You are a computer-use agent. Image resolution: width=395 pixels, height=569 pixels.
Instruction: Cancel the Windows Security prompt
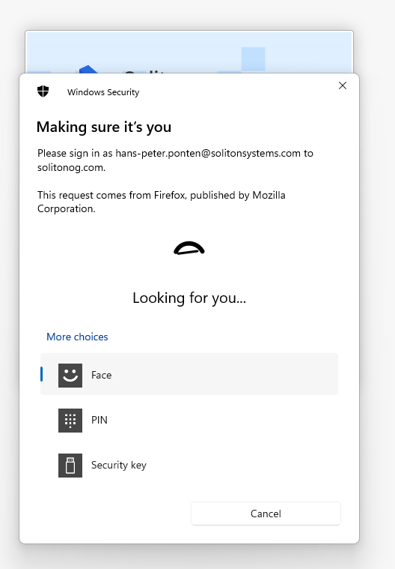pyautogui.click(x=266, y=514)
